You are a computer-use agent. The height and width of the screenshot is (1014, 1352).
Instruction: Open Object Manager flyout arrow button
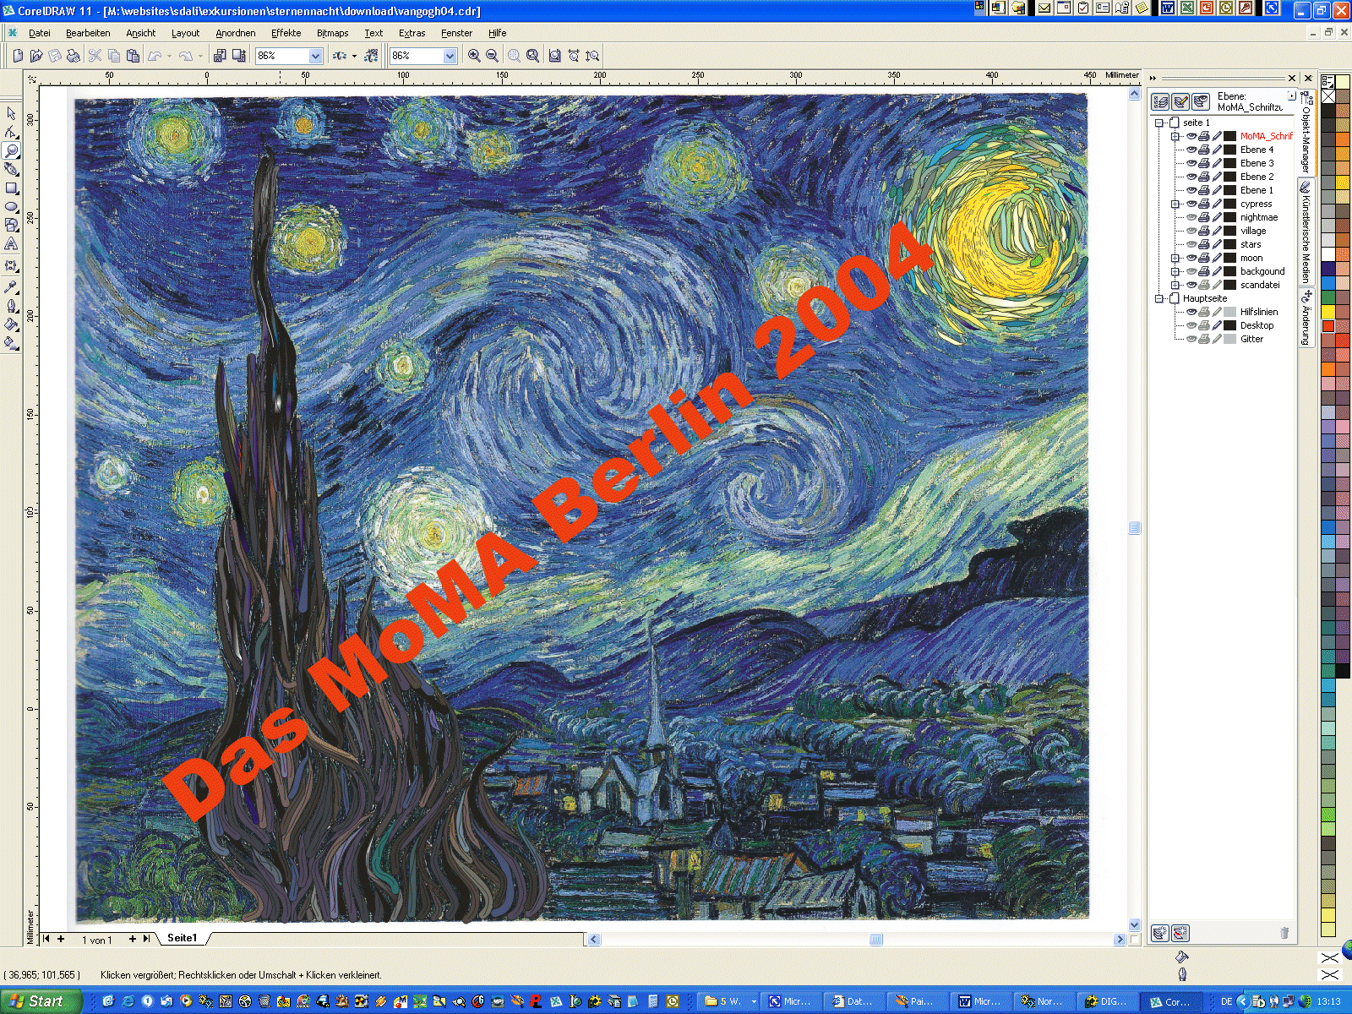point(1291,96)
